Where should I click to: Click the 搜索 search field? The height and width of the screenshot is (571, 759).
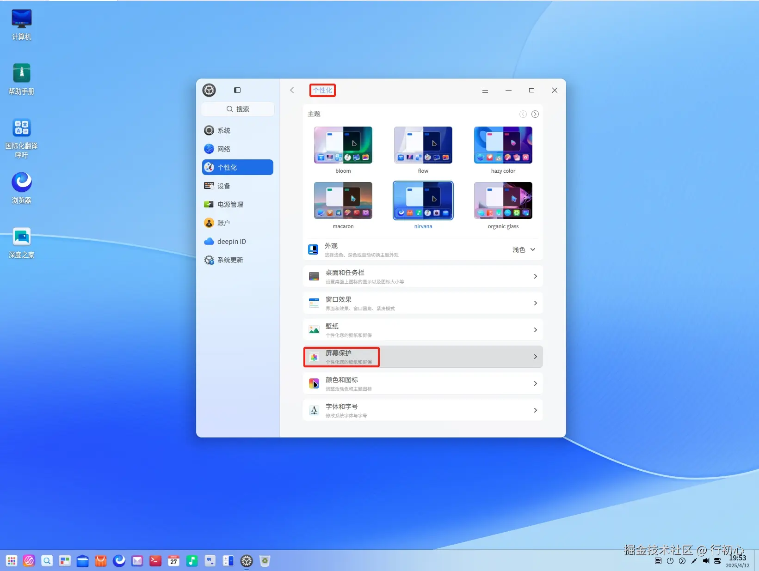[x=238, y=109]
